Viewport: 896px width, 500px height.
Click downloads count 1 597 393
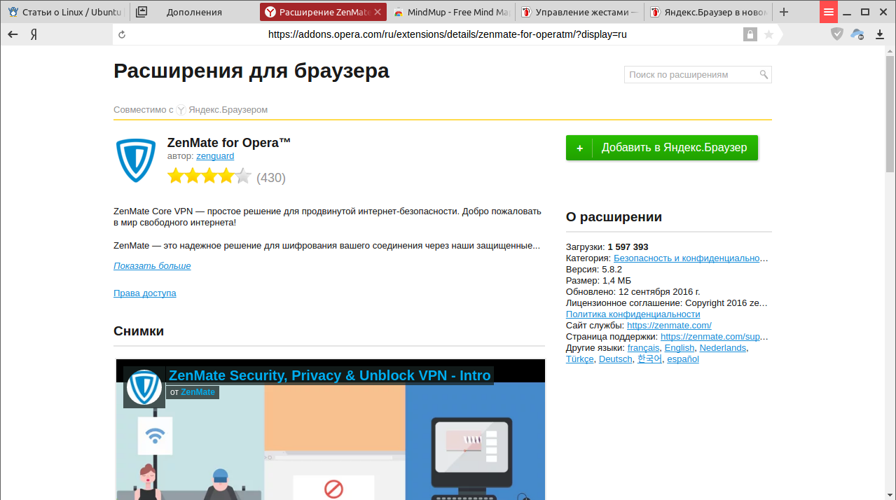pyautogui.click(x=628, y=247)
